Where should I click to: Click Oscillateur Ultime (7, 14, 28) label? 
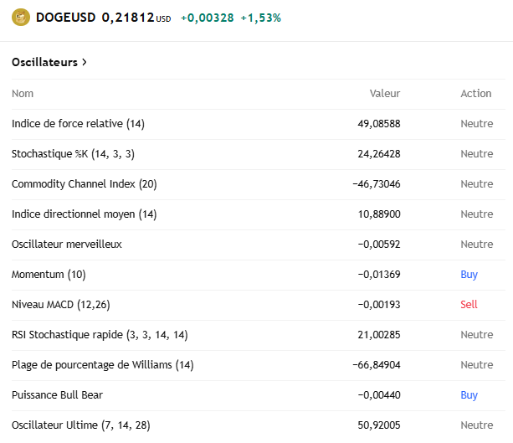(x=80, y=425)
